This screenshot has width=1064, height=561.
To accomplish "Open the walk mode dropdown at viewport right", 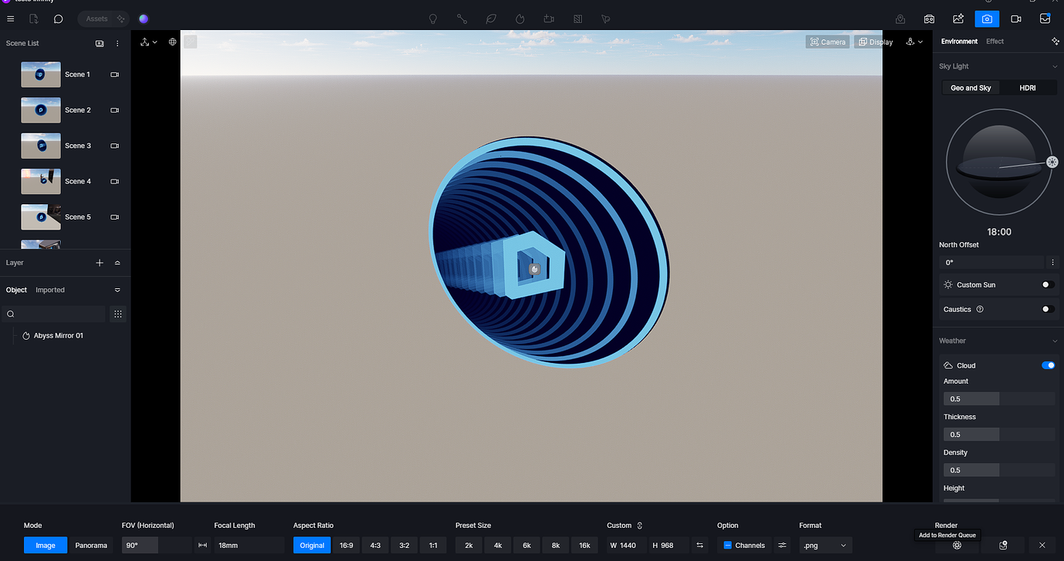I will click(914, 42).
